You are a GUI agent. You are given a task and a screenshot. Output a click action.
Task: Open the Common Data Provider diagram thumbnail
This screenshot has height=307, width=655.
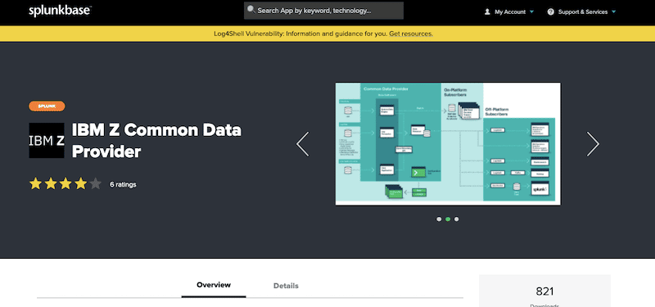tap(448, 144)
